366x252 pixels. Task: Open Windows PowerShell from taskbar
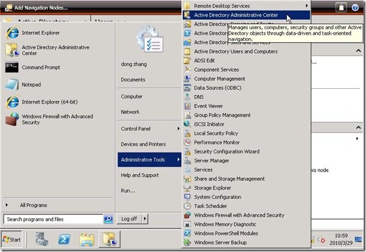[64, 239]
